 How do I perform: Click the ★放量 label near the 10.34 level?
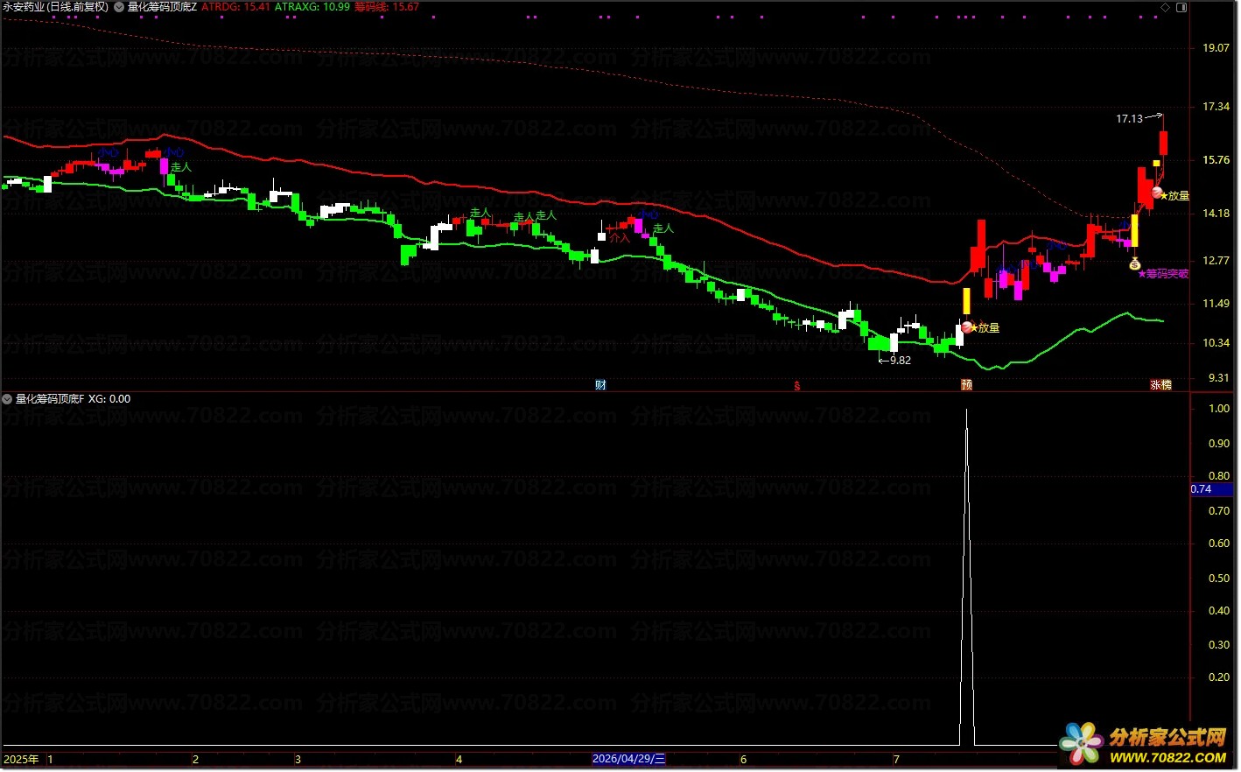pos(985,328)
